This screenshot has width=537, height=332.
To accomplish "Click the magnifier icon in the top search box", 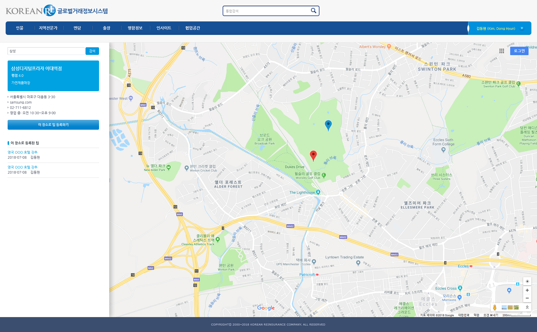I will (313, 11).
